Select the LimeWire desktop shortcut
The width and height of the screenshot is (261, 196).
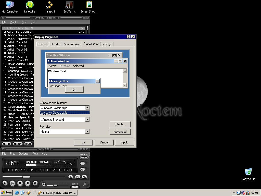[30, 7]
